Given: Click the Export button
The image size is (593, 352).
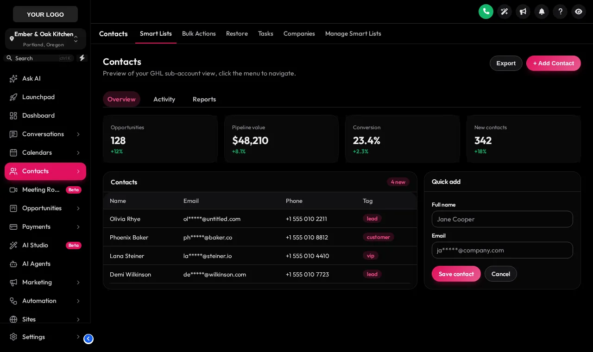Looking at the screenshot, I should point(506,63).
